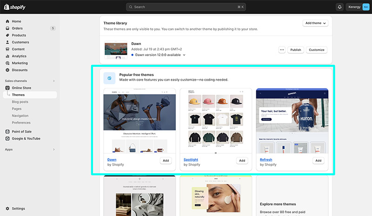Click the Dawn library theme thumbnail
Viewport: 372px width, 216px height.
click(116, 50)
